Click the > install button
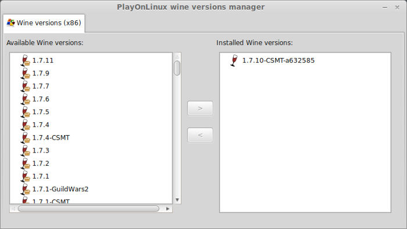 pyautogui.click(x=200, y=108)
